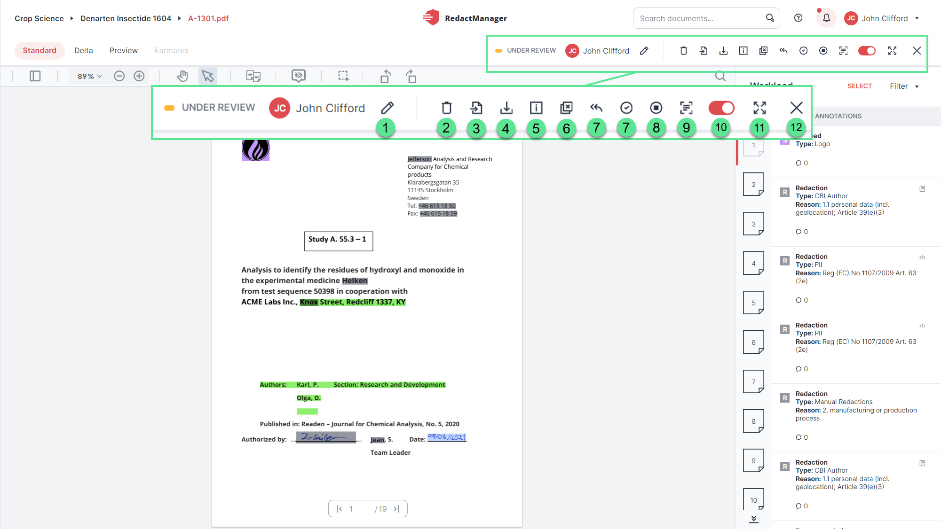Click the Denarten Insectide 1604 breadcrumb

(126, 18)
